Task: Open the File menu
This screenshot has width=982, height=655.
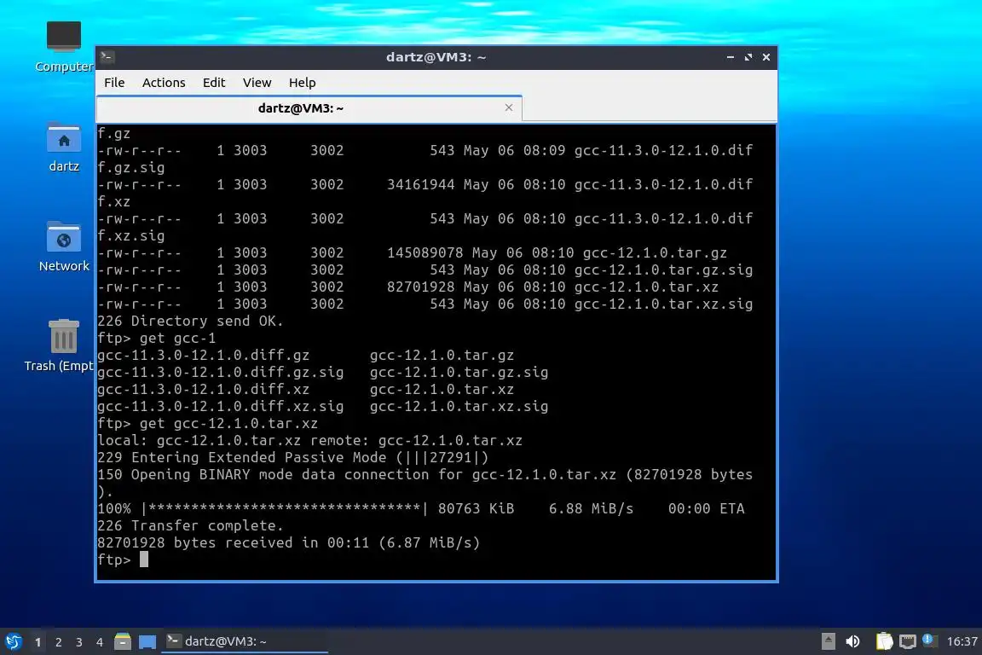Action: [x=114, y=83]
